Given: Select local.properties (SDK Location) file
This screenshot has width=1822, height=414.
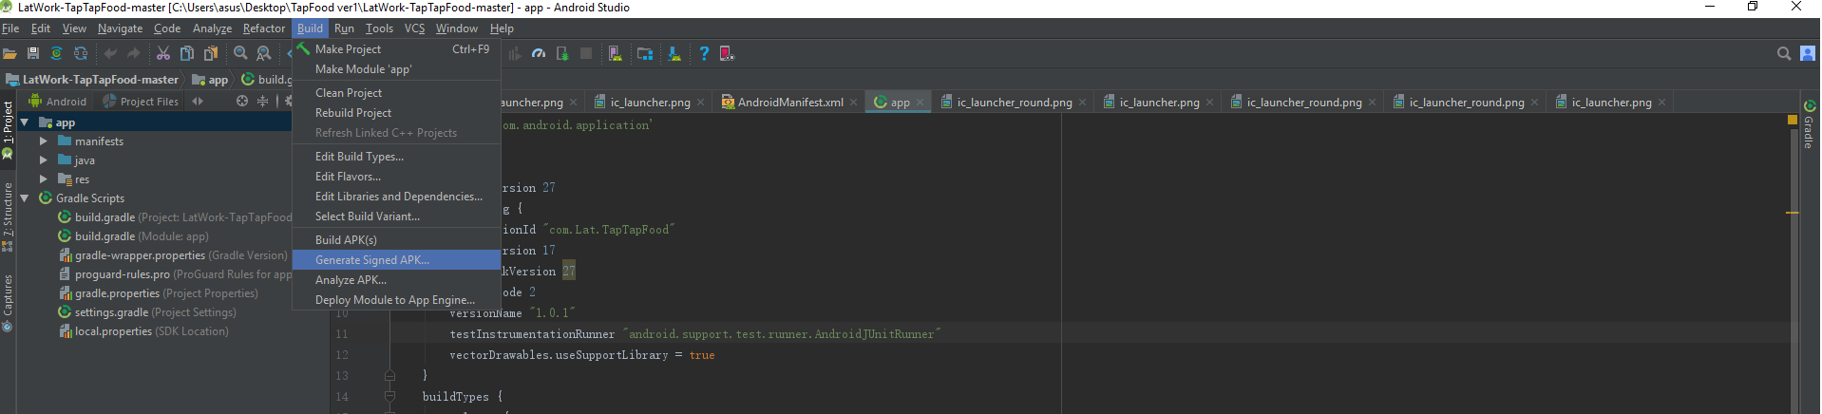Looking at the screenshot, I should (x=143, y=331).
